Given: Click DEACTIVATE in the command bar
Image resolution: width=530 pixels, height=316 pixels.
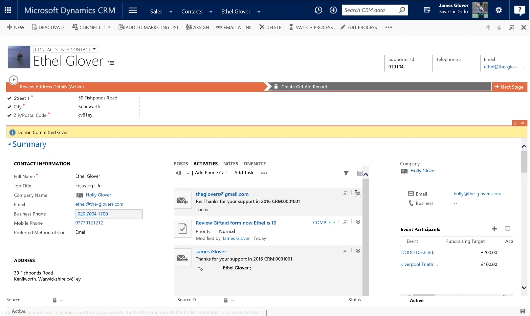Looking at the screenshot, I should coord(48,27).
